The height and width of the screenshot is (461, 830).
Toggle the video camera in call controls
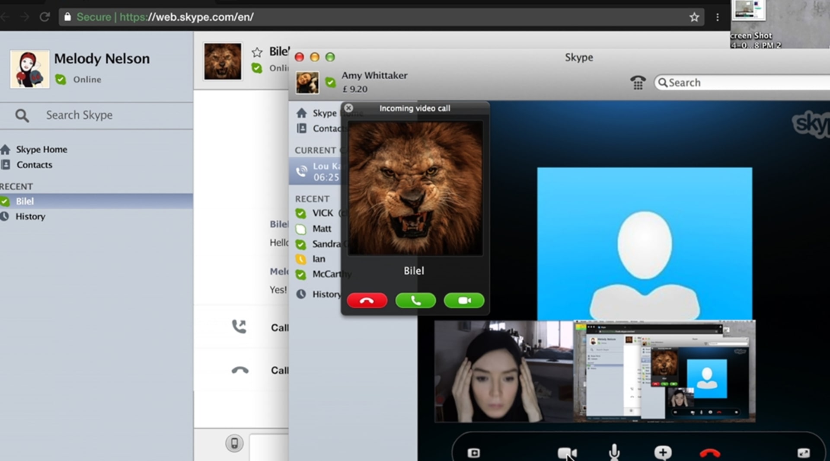tap(567, 453)
